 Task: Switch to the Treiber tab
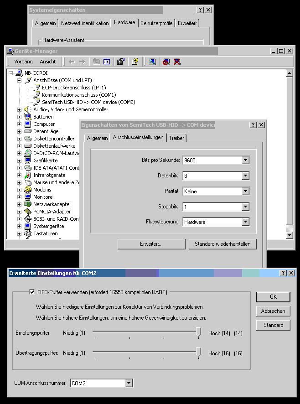point(176,138)
